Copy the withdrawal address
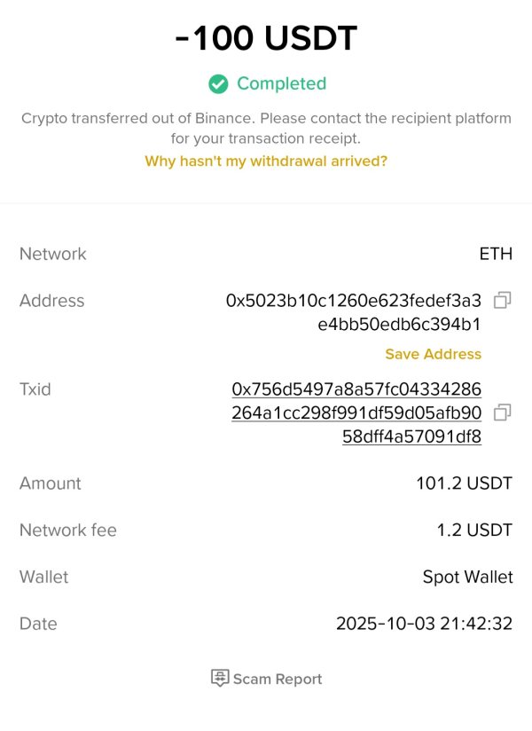532x731 pixels. point(502,301)
